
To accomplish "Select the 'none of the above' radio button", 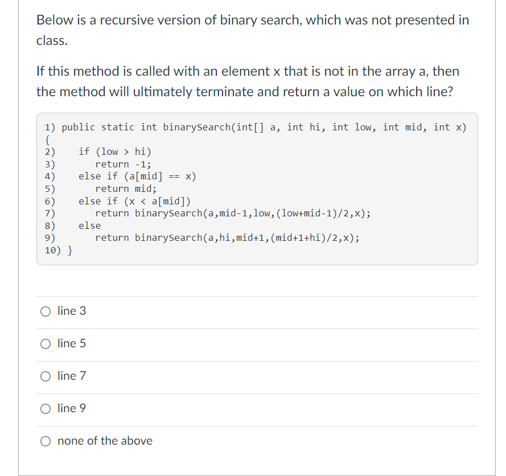I will coord(46,441).
